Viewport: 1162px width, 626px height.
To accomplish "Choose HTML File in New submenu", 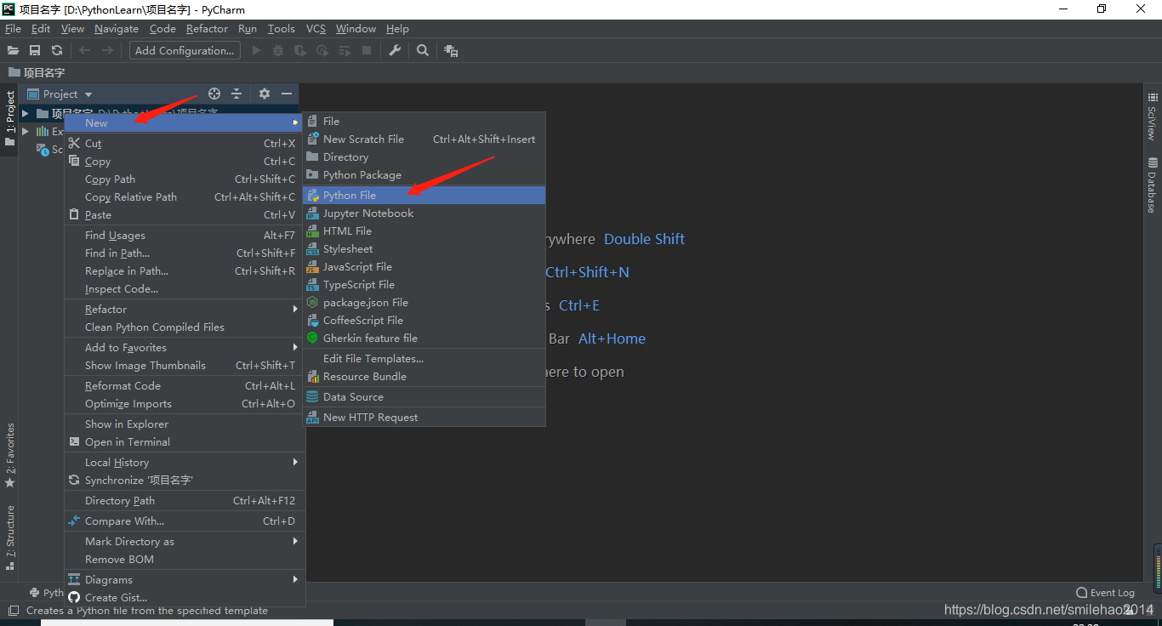I will pos(424,230).
